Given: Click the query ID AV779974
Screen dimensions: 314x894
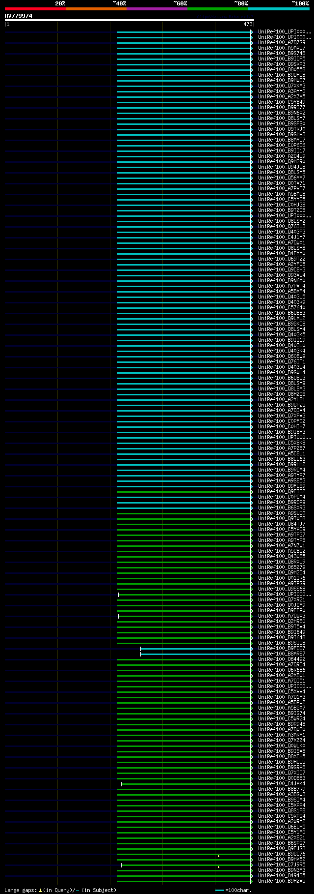Looking at the screenshot, I should tap(19, 16).
